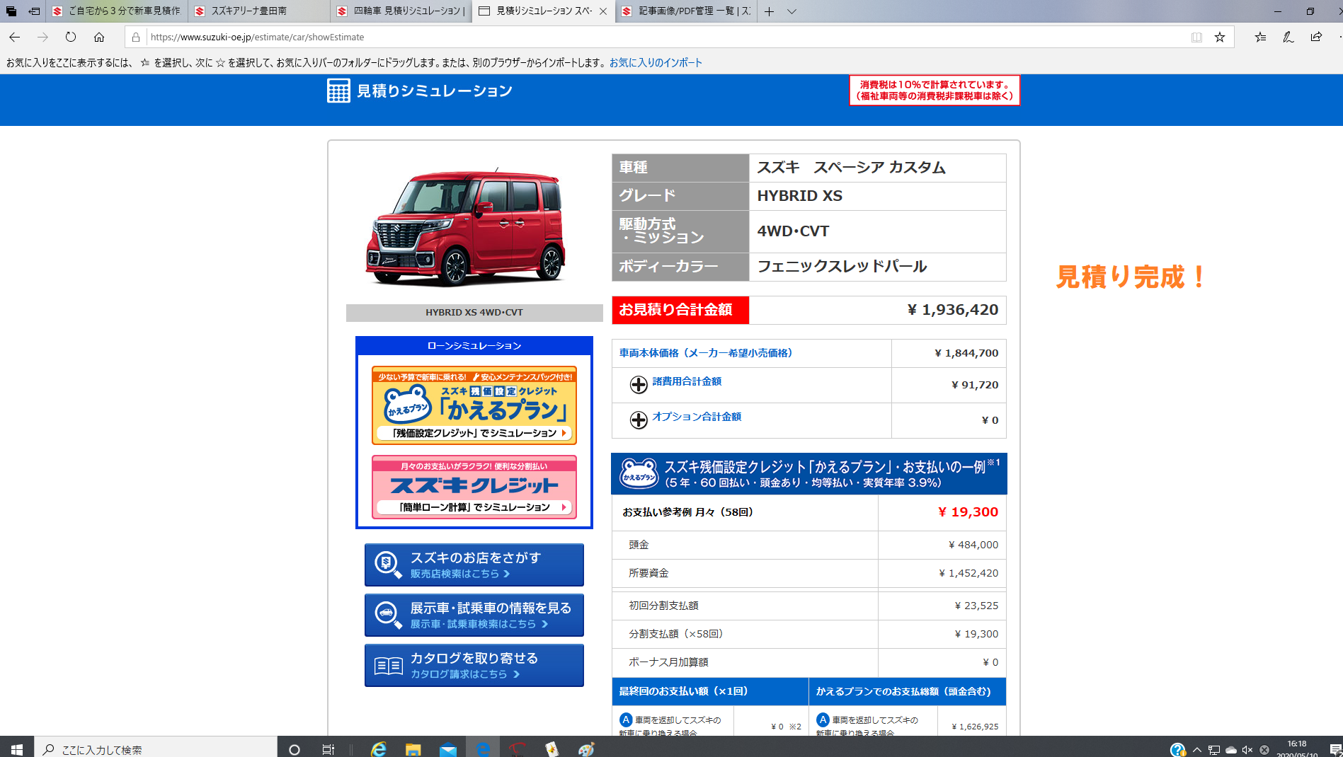The image size is (1343, 757).
Task: Click the red Spacia Custom car image
Action: tap(465, 226)
